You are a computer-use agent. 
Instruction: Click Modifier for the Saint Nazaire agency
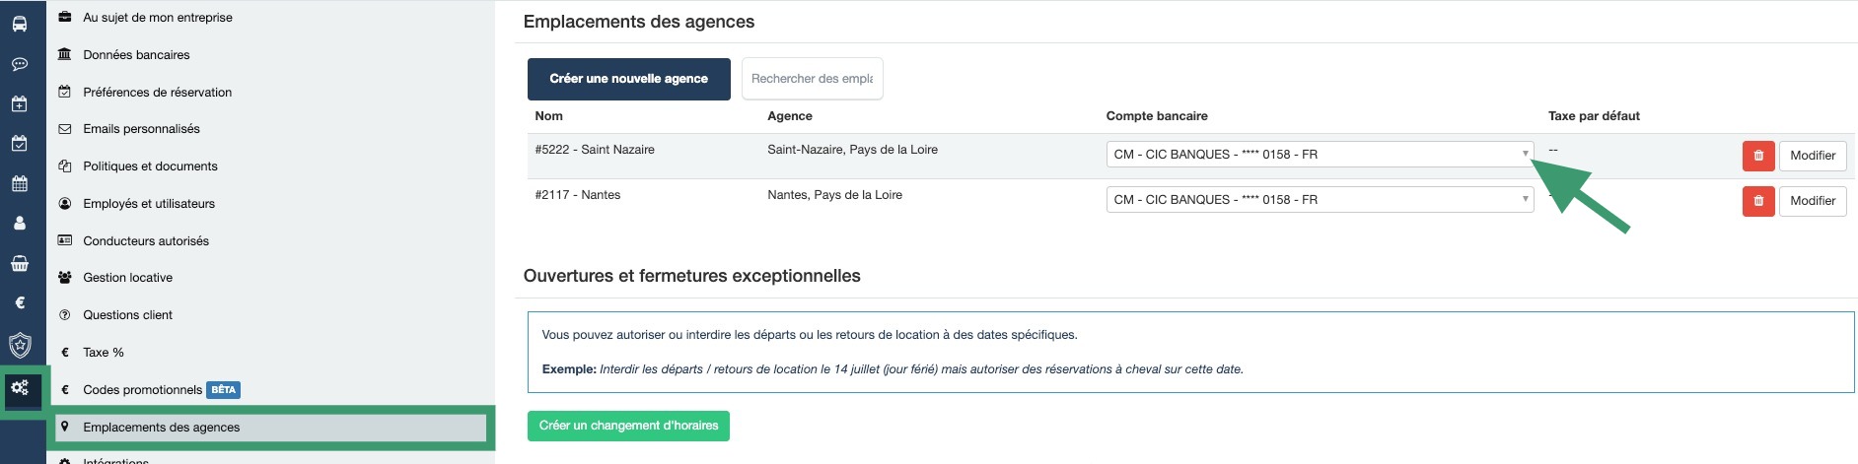1812,156
